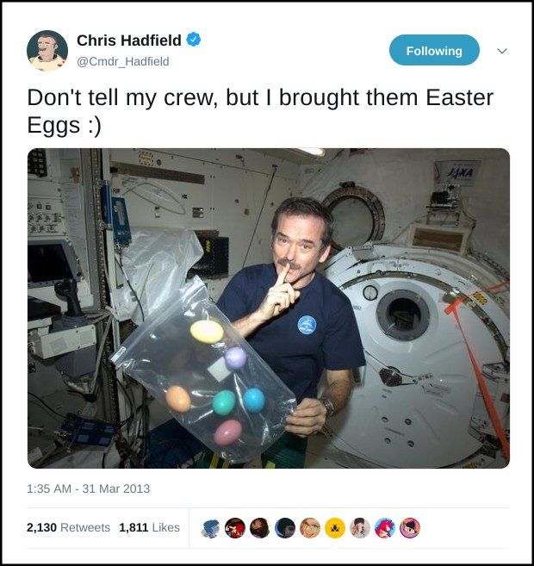Click the second liker avatar with red figure
This screenshot has height=566, width=534.
click(x=235, y=528)
